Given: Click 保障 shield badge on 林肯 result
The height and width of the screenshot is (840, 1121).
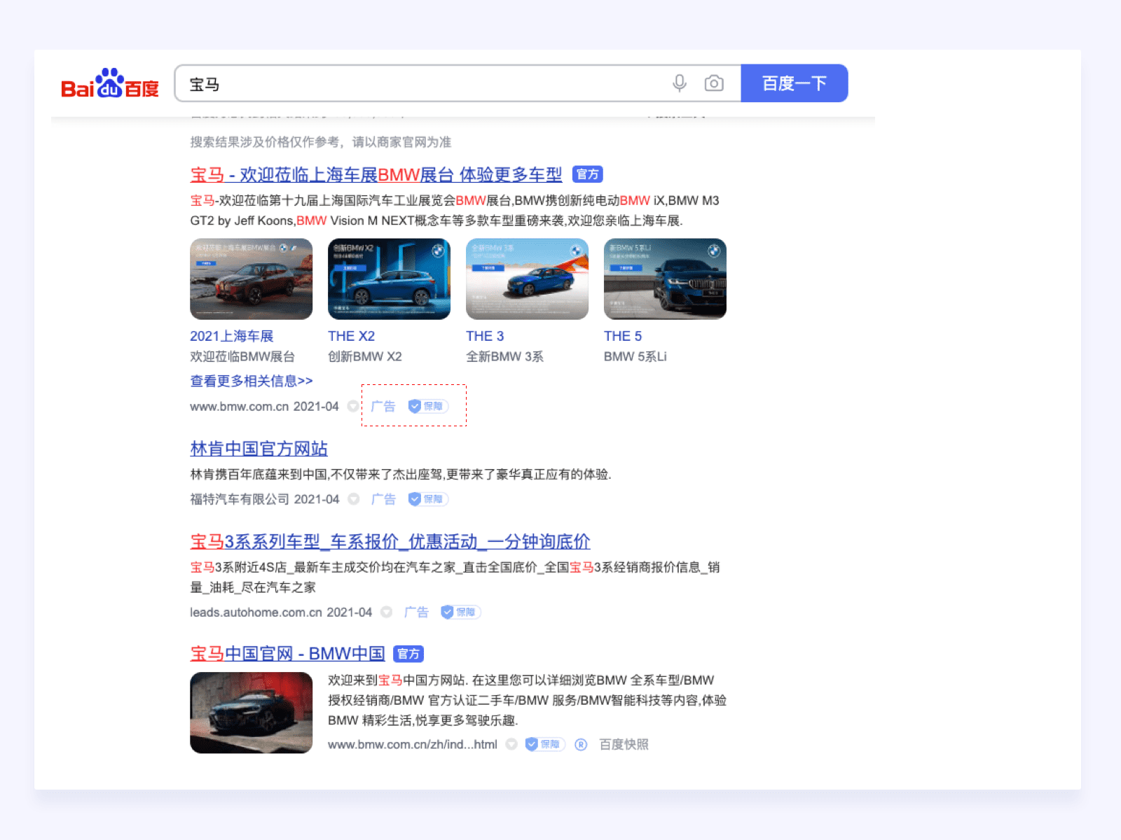Looking at the screenshot, I should 428,499.
